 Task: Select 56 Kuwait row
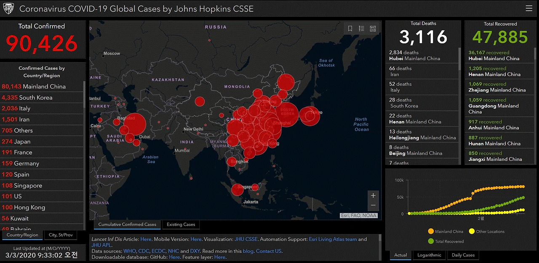[42, 218]
